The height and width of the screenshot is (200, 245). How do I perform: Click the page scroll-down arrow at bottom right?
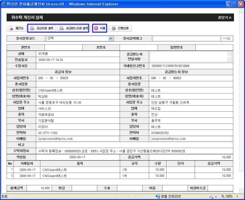tap(241, 191)
